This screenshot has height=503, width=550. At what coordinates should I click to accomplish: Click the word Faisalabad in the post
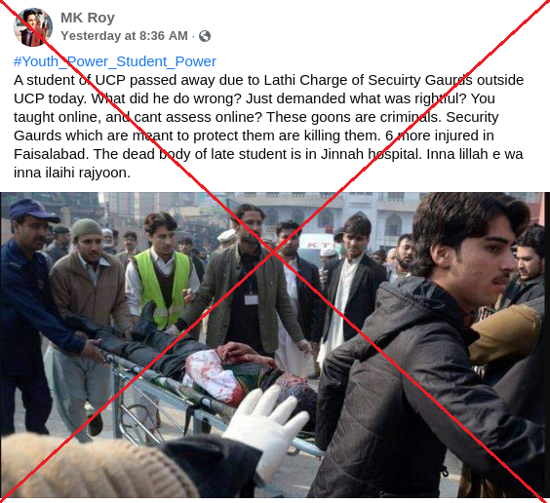tap(51, 154)
